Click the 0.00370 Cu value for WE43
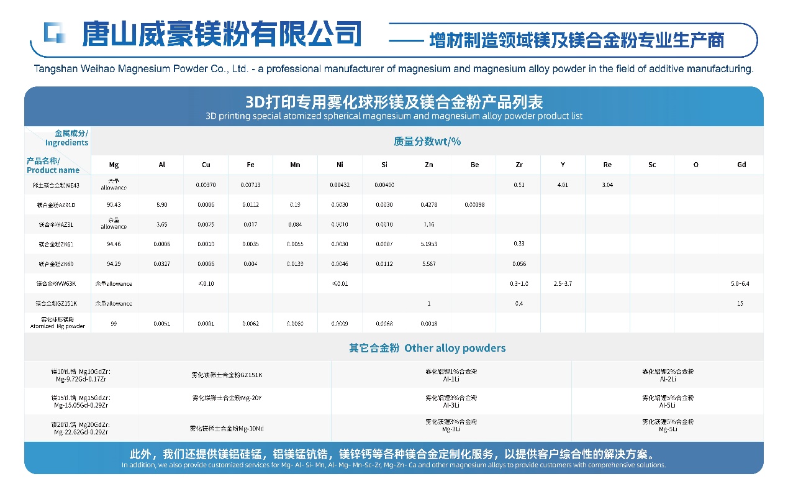Screen dimensions: 788x494 pos(206,185)
